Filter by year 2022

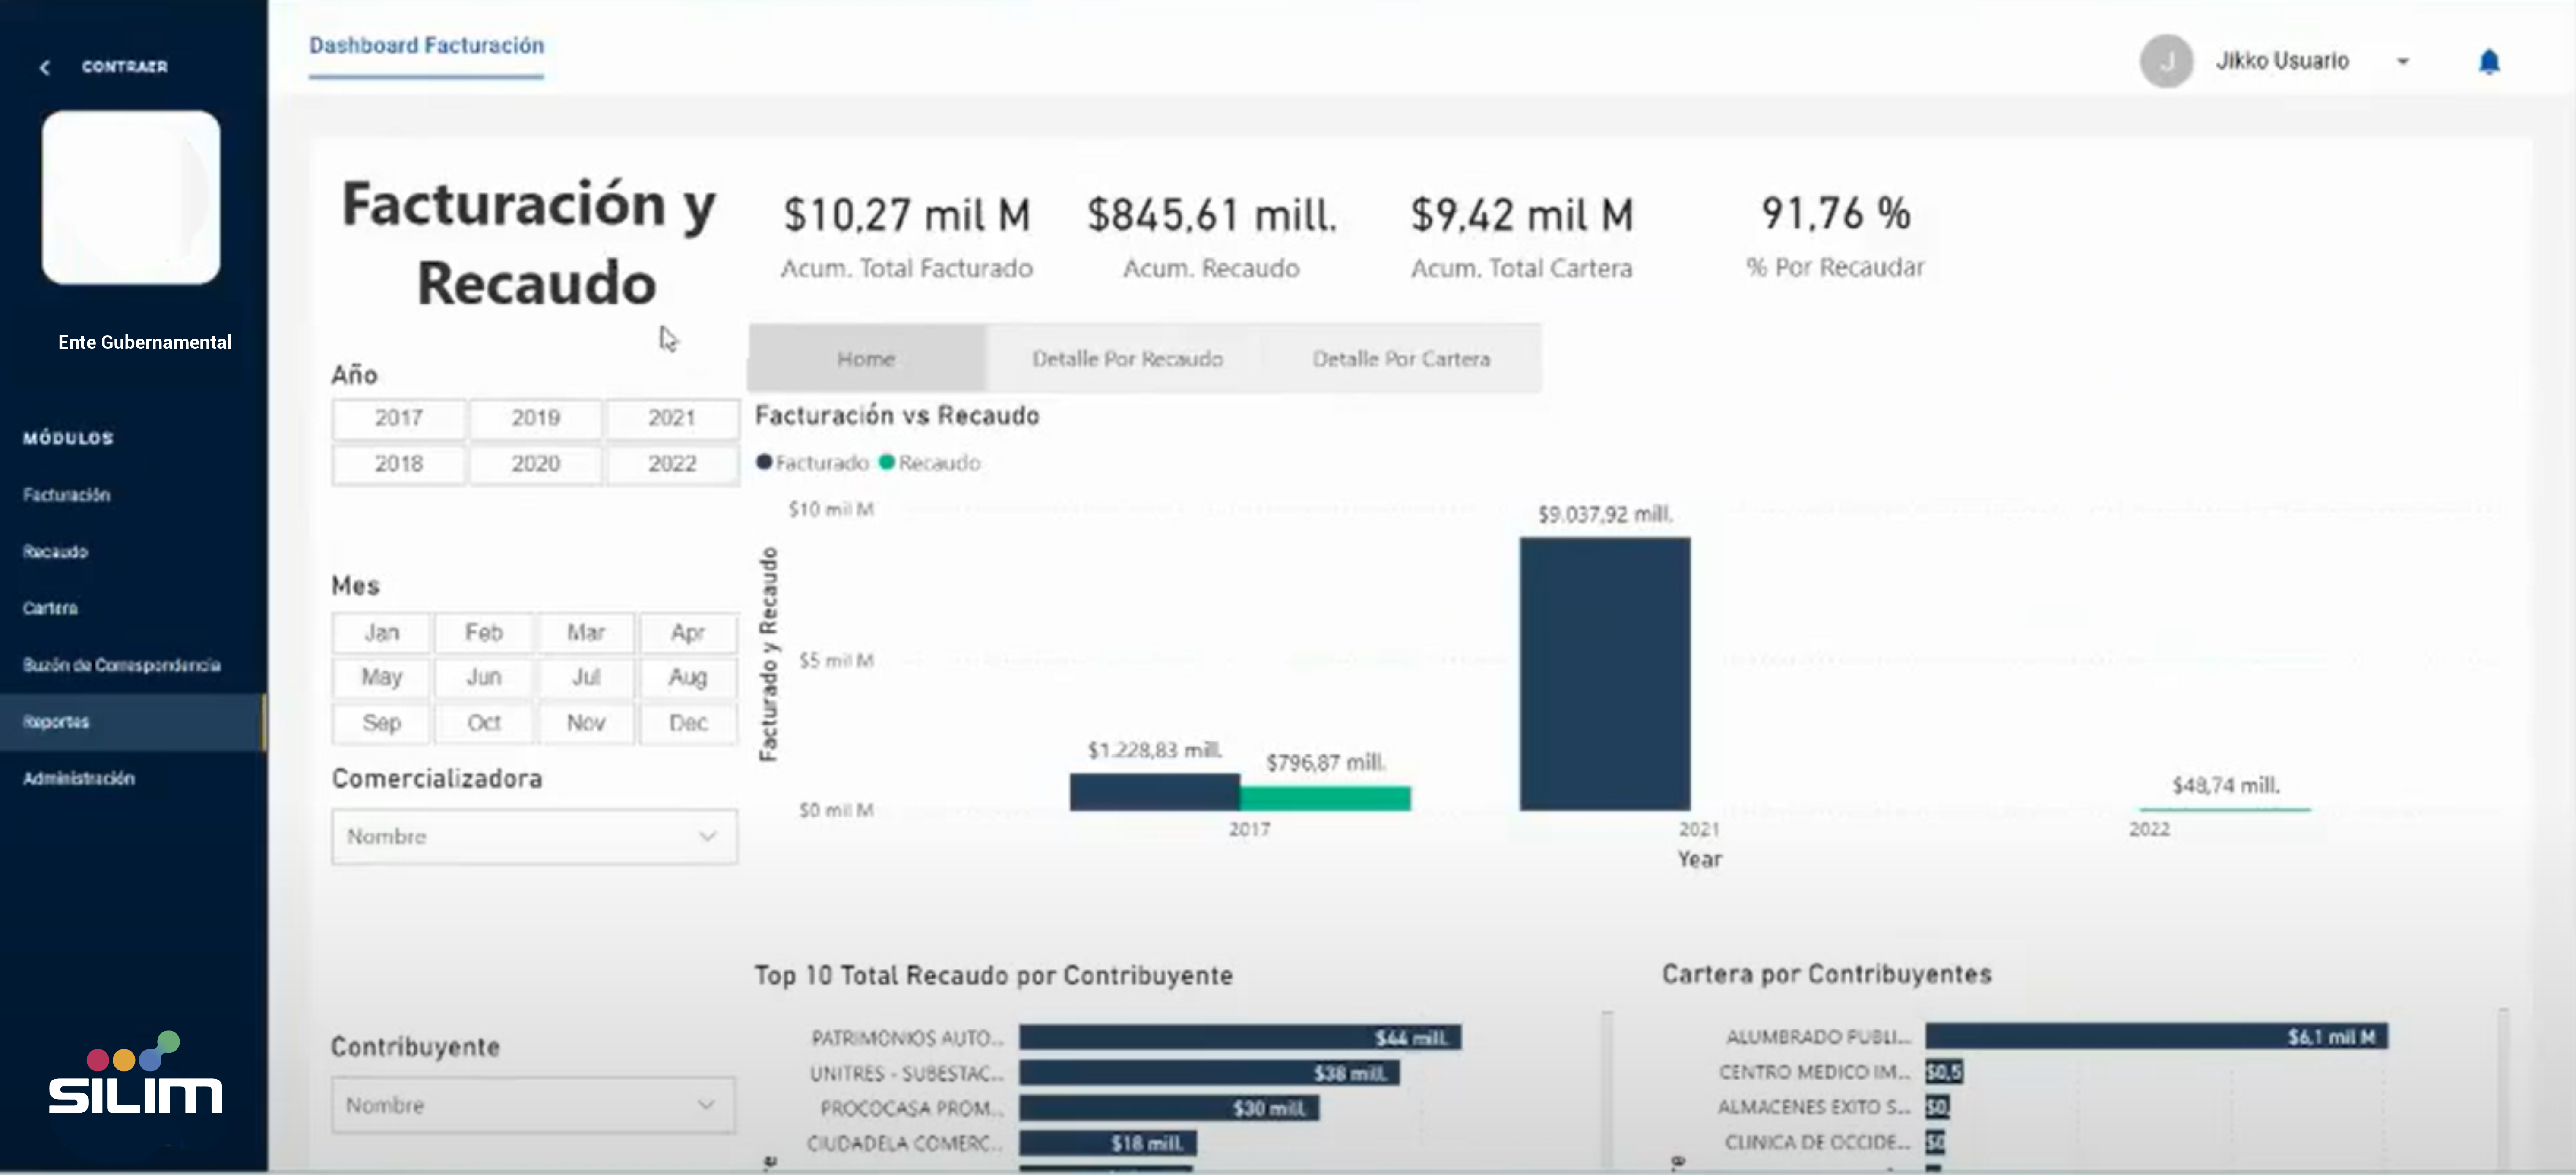[x=672, y=464]
